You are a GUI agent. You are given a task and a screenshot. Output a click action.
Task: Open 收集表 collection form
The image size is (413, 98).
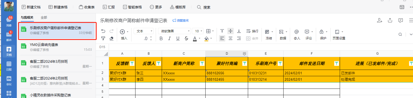(x=87, y=7)
